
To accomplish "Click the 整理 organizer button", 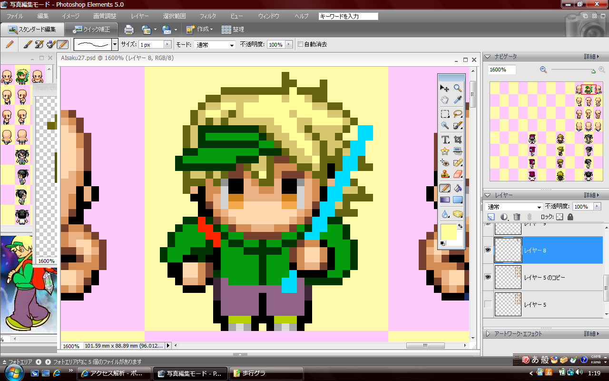I will click(233, 30).
